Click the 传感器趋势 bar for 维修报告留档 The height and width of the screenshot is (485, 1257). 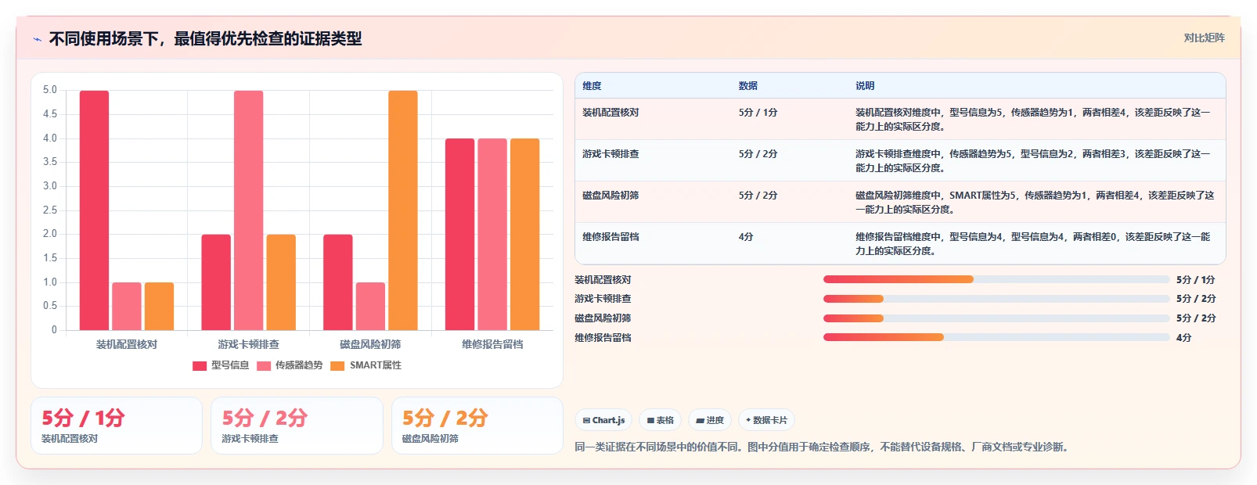pos(492,235)
